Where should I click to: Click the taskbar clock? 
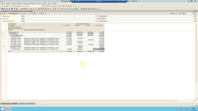193,109
